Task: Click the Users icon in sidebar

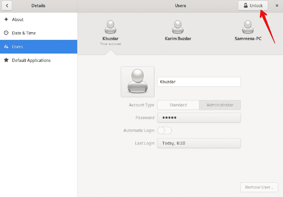Action: [x=6, y=47]
